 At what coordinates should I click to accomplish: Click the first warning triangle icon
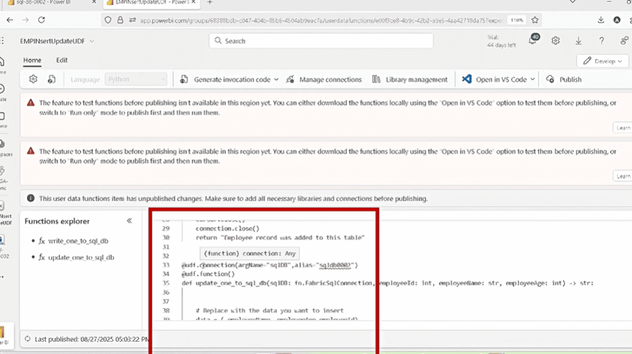pos(31,103)
